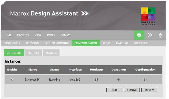Click the Enable column header
Viewport: 169px width, 99px height.
pyautogui.click(x=12, y=70)
